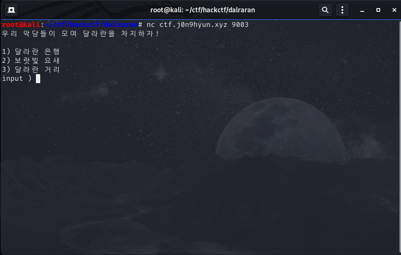401x255 pixels.
Task: Close the terminal window
Action: [394, 10]
